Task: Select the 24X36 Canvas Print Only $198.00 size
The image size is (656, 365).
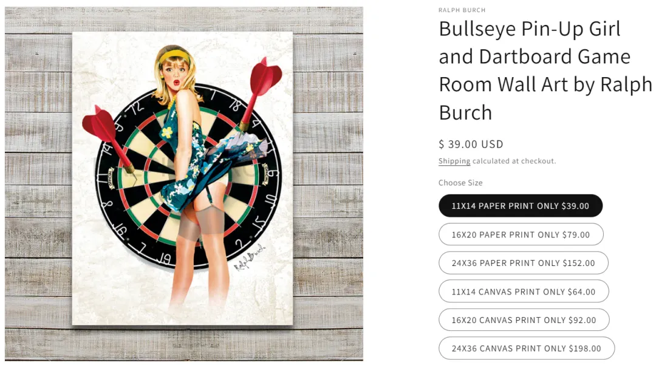Action: click(526, 348)
